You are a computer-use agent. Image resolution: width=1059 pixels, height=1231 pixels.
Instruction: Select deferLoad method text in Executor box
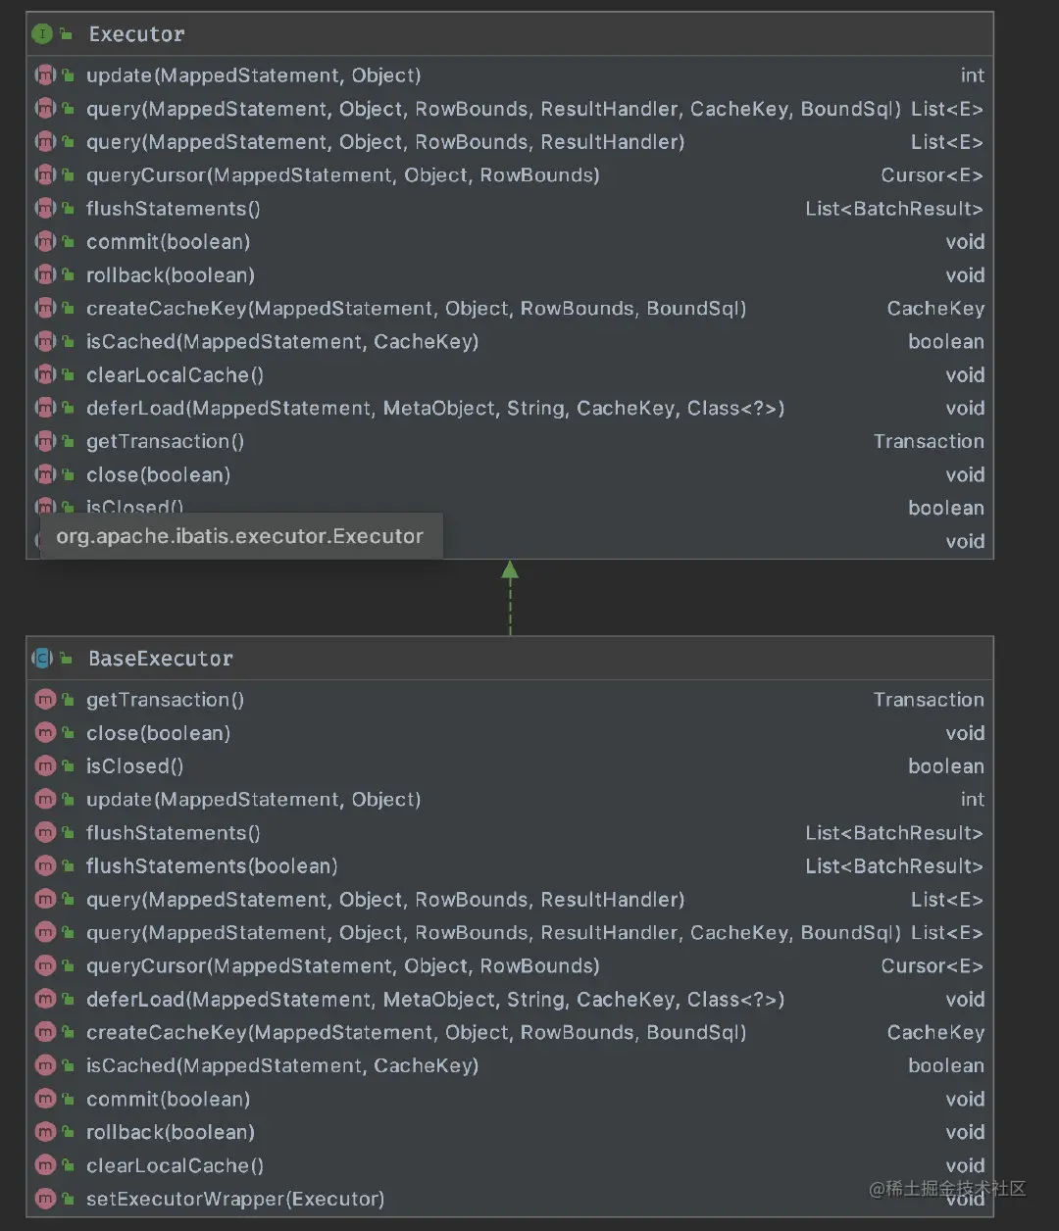pyautogui.click(x=435, y=409)
